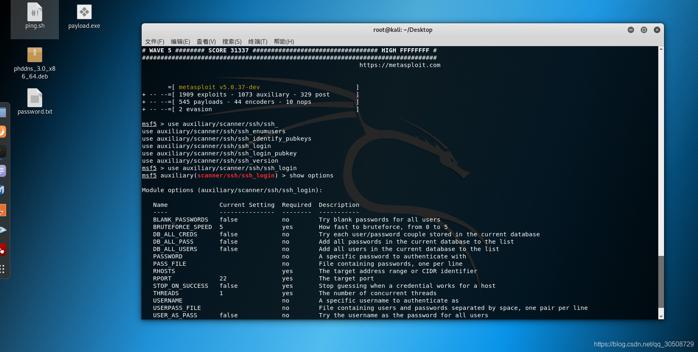Open the blue eye icon in the dock
Image resolution: width=698 pixels, height=352 pixels.
[x=2, y=230]
